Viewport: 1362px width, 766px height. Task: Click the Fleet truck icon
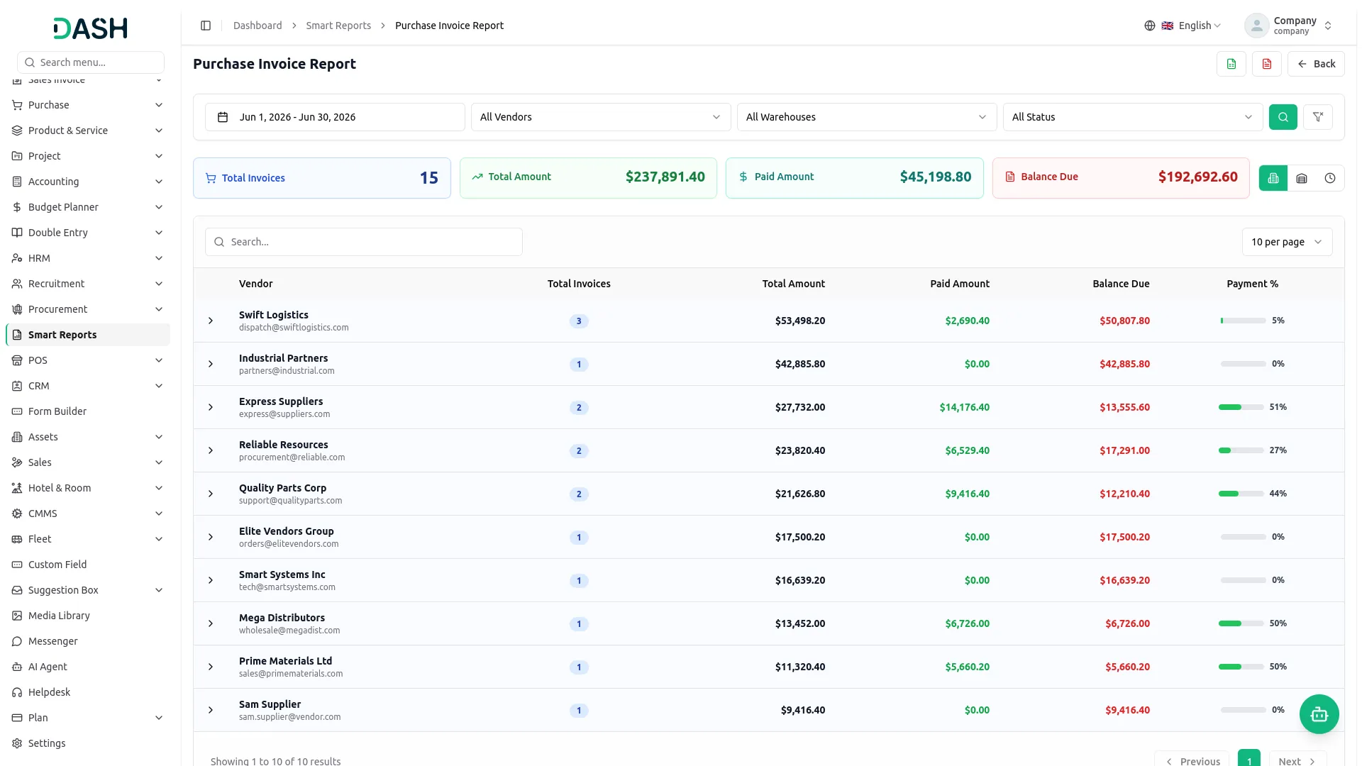click(x=17, y=539)
